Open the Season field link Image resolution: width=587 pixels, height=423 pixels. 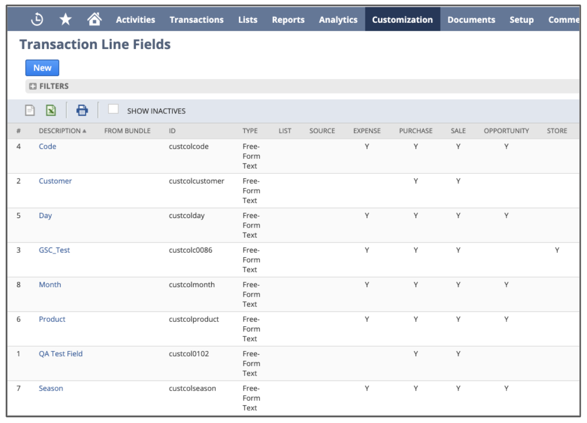[x=51, y=388]
